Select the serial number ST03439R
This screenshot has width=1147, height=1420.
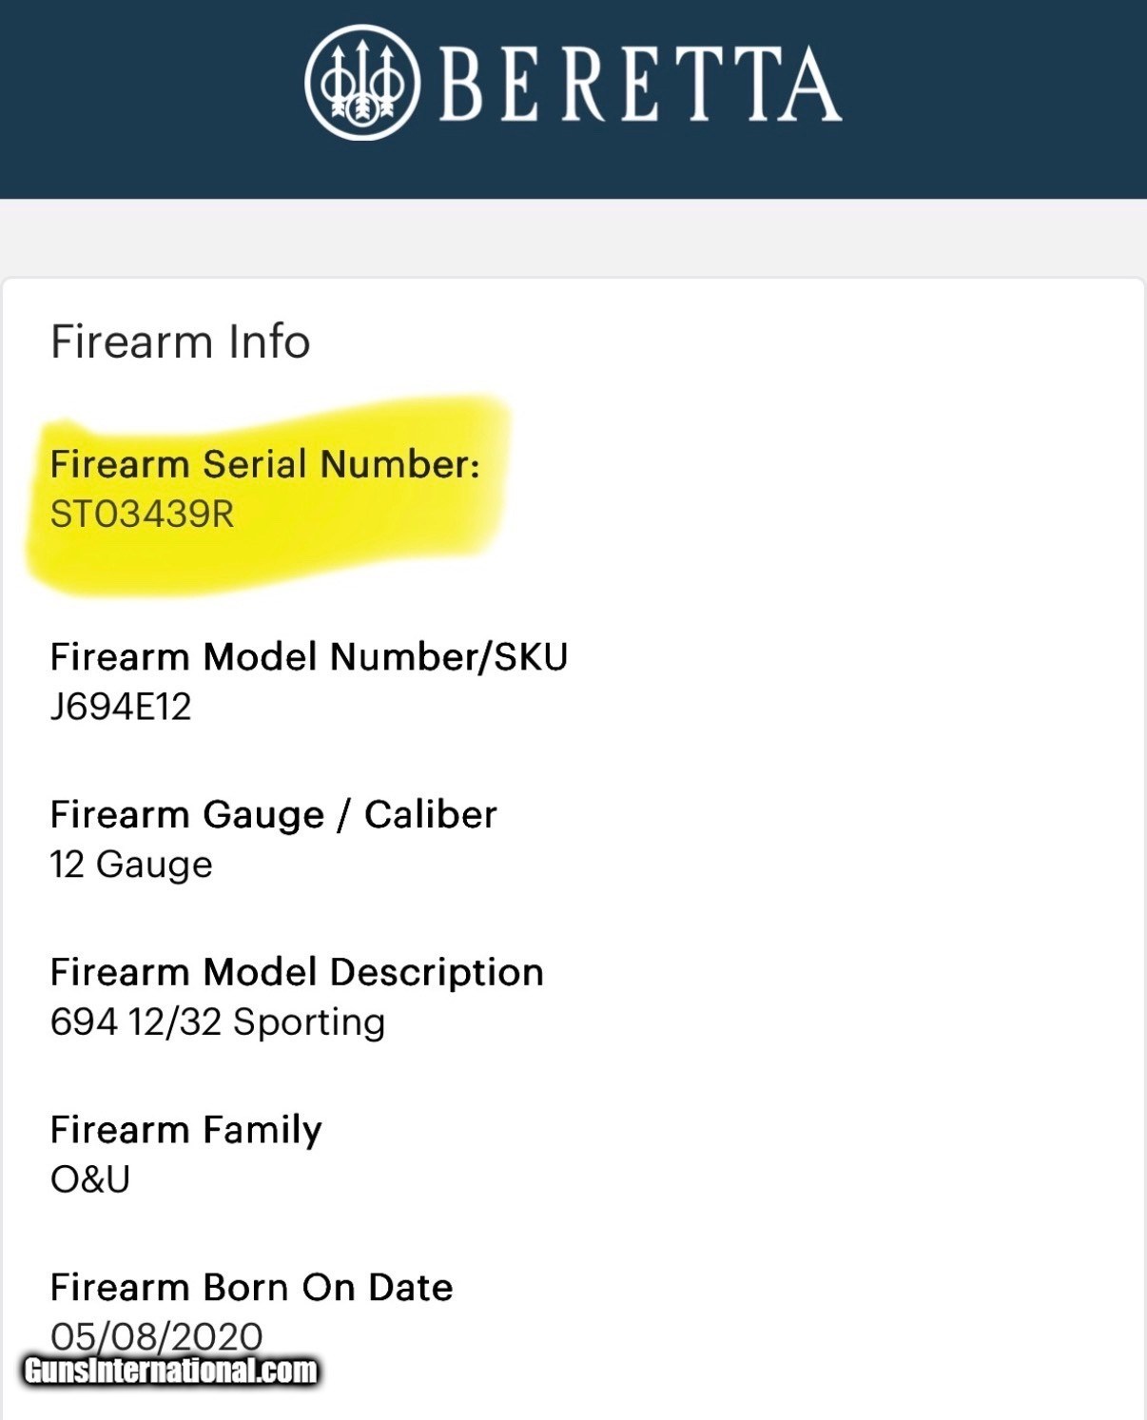142,515
